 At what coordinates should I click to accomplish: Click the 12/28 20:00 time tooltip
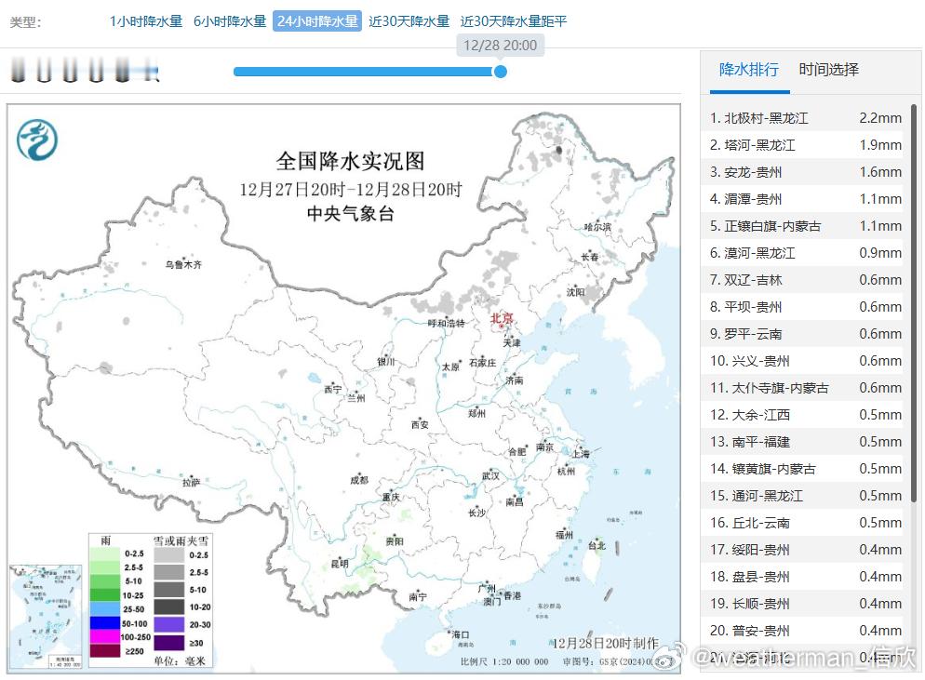[501, 46]
